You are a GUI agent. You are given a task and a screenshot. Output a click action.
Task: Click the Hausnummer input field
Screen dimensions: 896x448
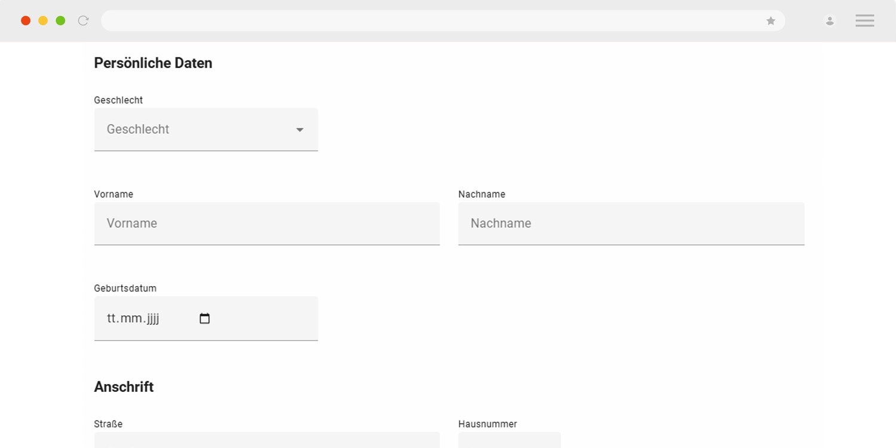(510, 440)
